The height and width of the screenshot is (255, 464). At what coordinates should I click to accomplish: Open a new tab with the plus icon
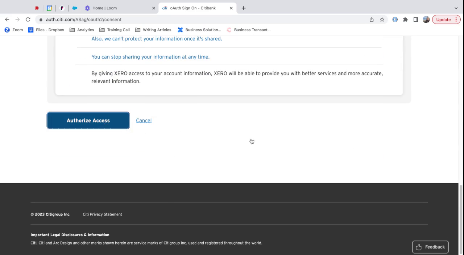pyautogui.click(x=243, y=8)
